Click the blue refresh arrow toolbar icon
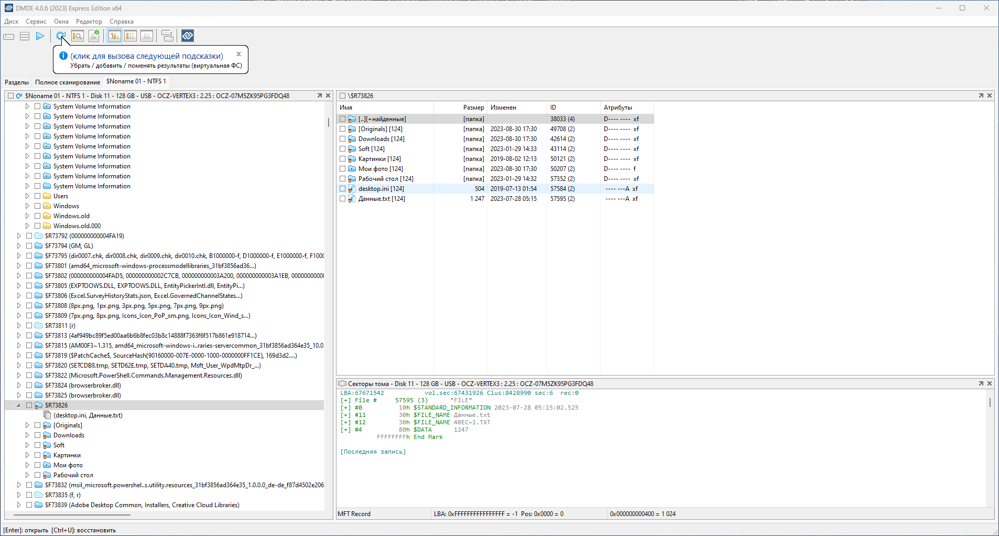This screenshot has height=536, width=999. [x=61, y=36]
